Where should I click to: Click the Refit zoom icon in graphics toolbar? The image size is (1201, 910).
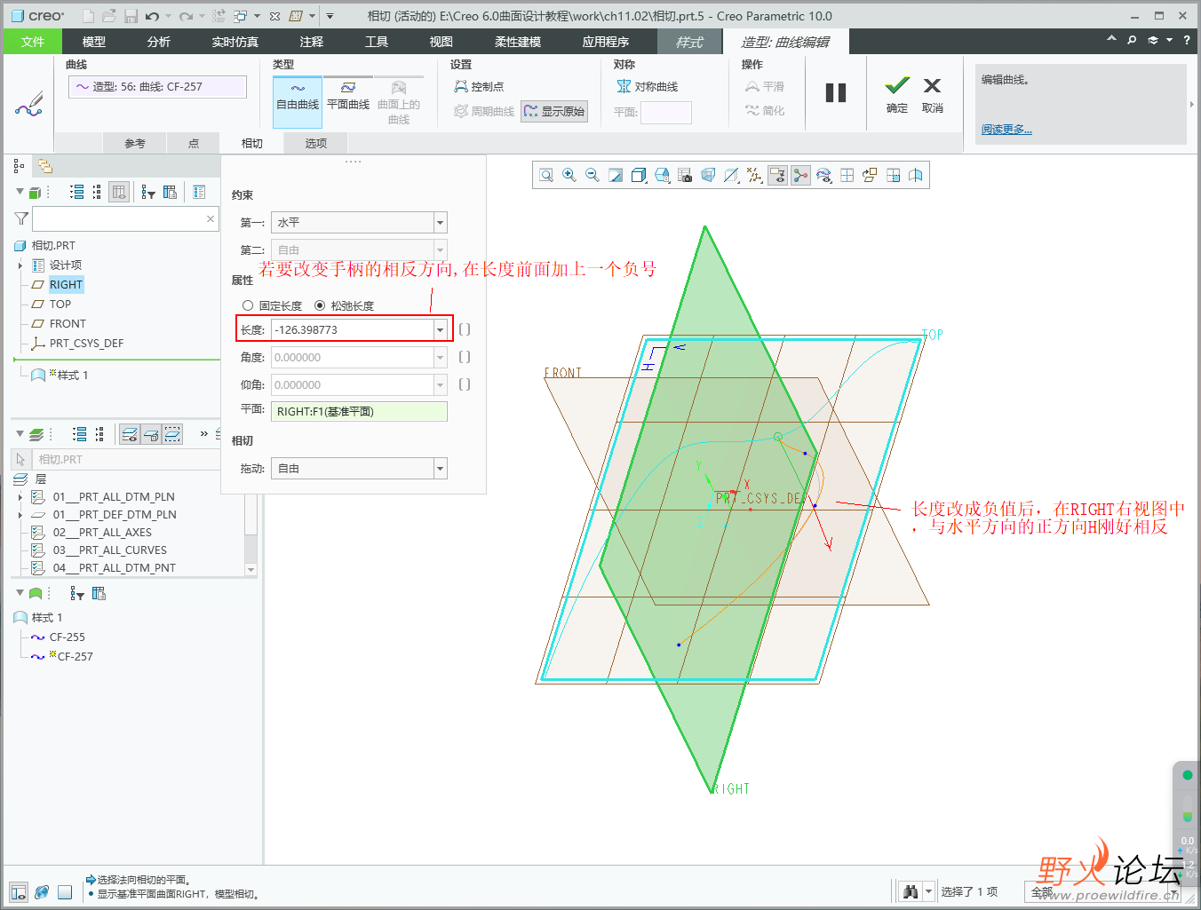[x=546, y=175]
